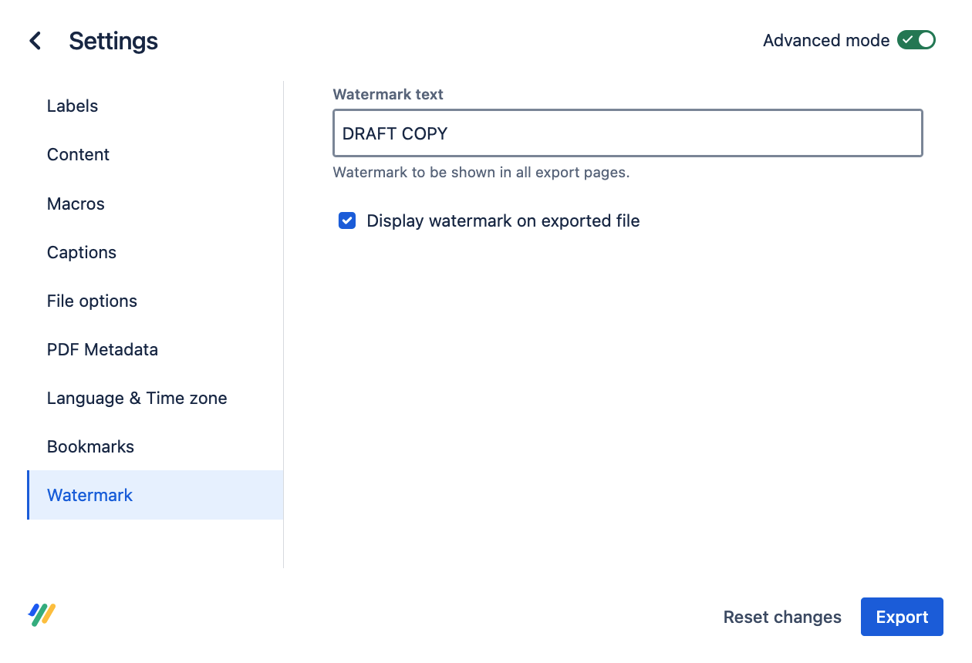Viewport: 972px width, 663px height.
Task: Open the Content settings section
Action: pos(78,155)
